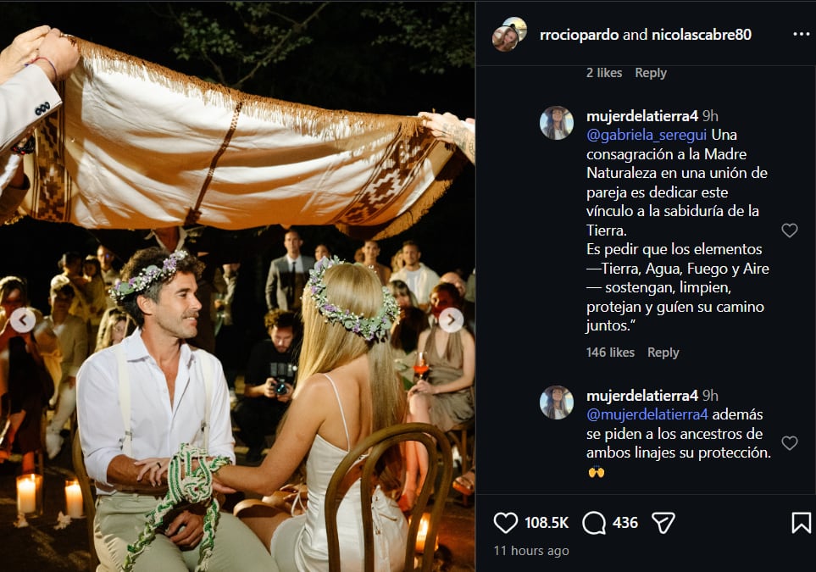This screenshot has height=572, width=816.
Task: Open more options ellipsis menu
Action: click(x=801, y=35)
